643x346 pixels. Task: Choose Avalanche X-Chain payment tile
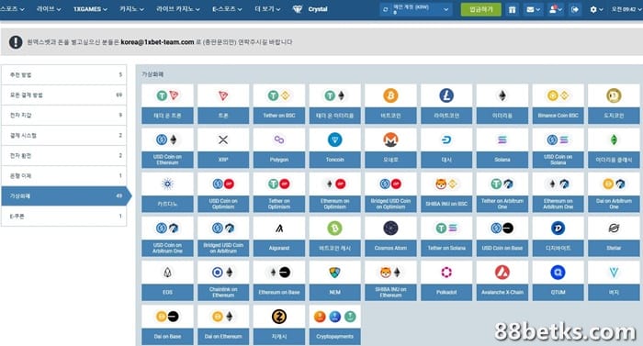(502, 281)
